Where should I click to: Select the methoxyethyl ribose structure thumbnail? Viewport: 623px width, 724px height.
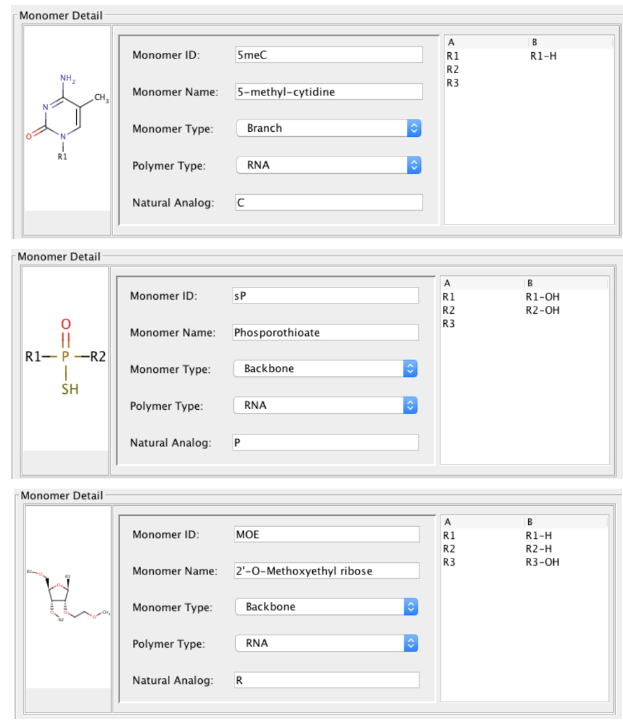pyautogui.click(x=68, y=597)
